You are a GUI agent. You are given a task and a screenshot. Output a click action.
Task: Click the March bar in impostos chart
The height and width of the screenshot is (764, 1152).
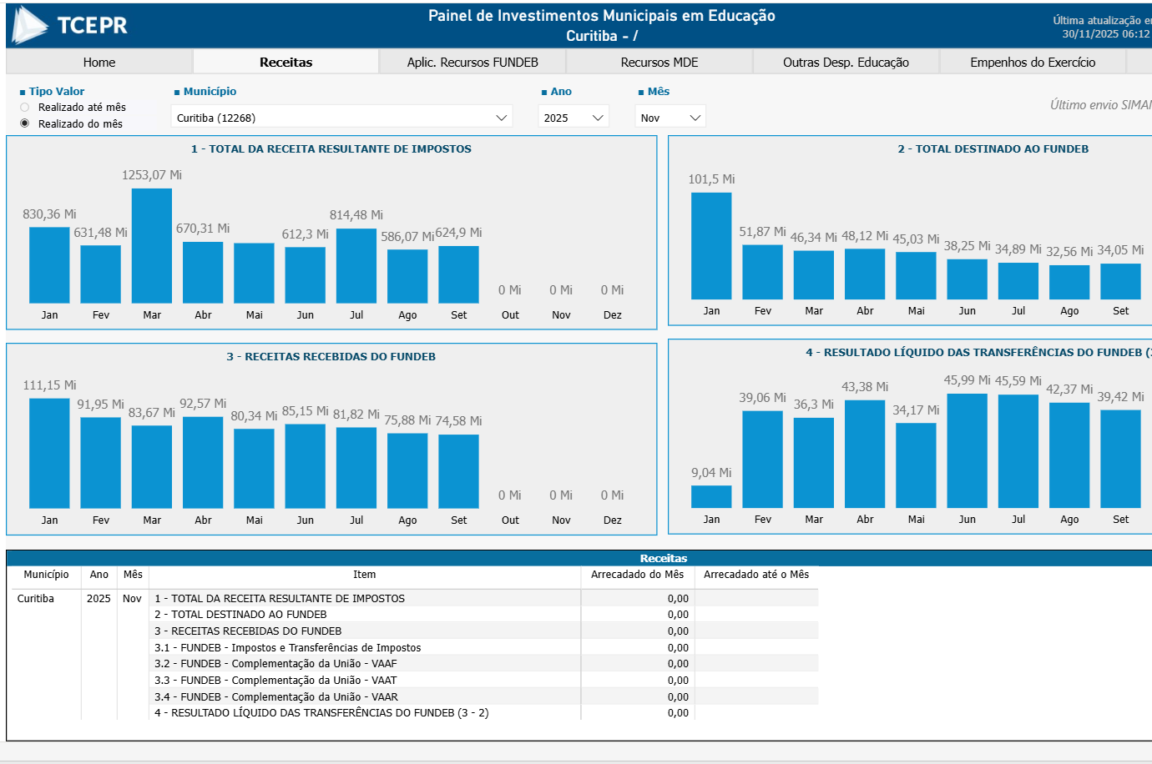[152, 246]
